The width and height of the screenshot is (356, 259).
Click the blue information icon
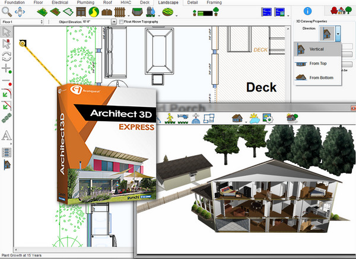(307, 11)
